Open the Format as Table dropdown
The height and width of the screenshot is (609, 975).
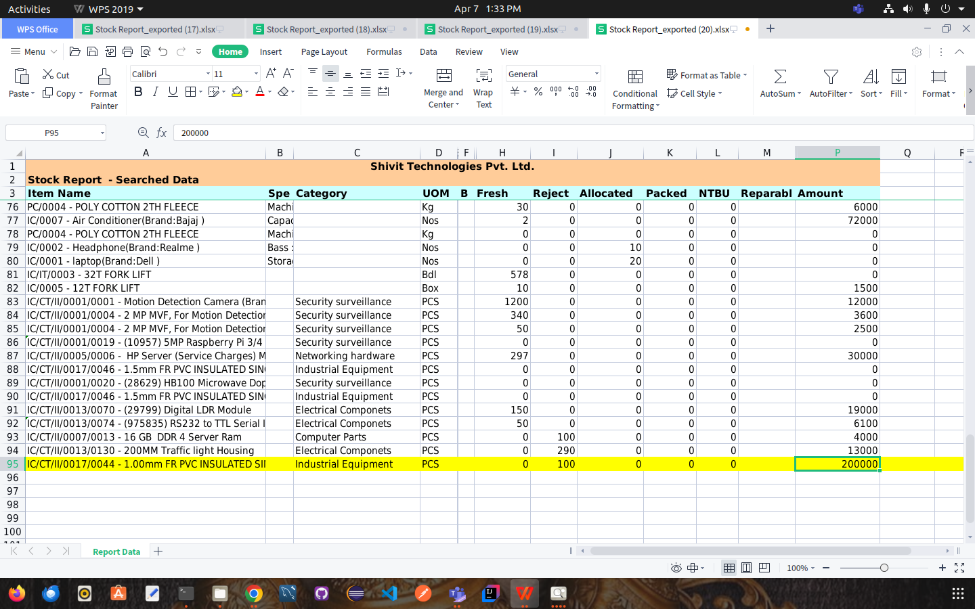(707, 75)
